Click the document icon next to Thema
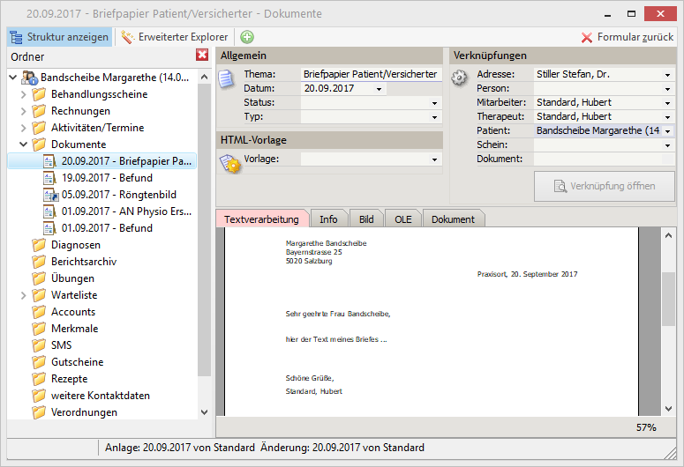 (x=227, y=78)
